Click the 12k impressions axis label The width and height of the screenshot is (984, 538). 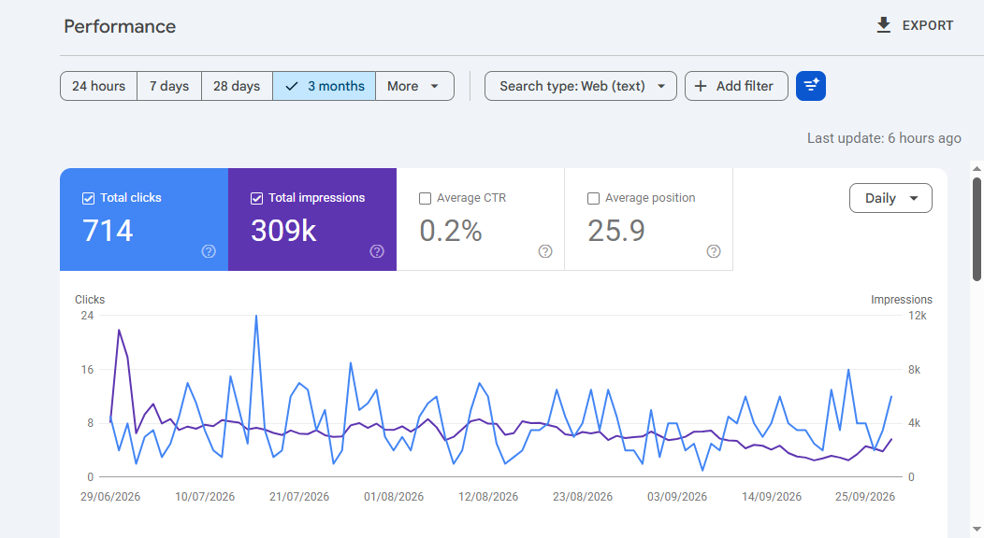[918, 316]
